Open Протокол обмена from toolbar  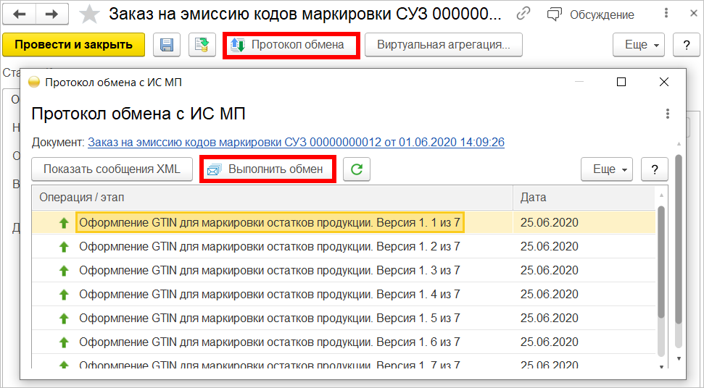click(x=291, y=45)
